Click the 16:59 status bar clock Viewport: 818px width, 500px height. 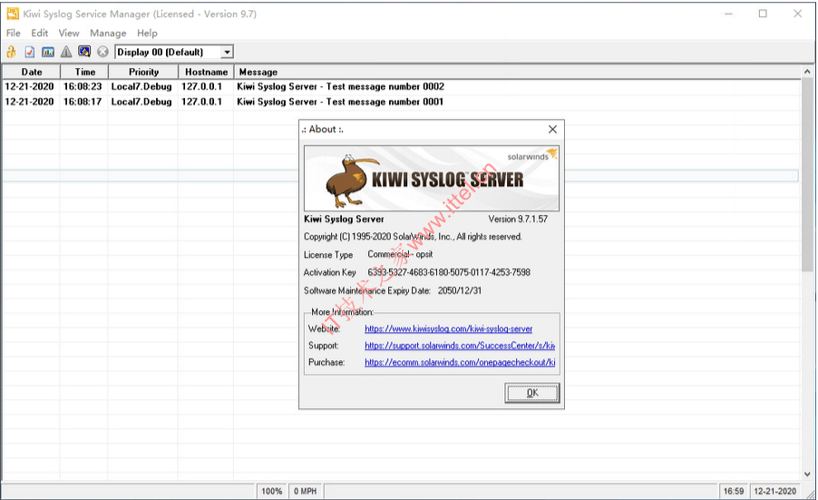[x=734, y=491]
